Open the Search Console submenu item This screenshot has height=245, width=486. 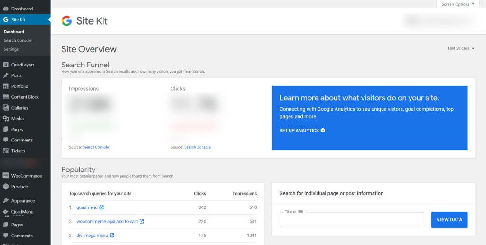tap(18, 40)
